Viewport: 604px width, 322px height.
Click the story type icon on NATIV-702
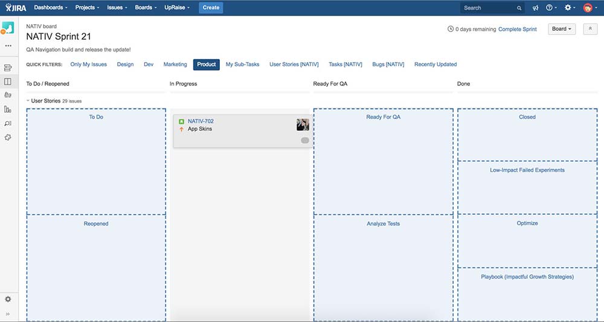pos(181,122)
